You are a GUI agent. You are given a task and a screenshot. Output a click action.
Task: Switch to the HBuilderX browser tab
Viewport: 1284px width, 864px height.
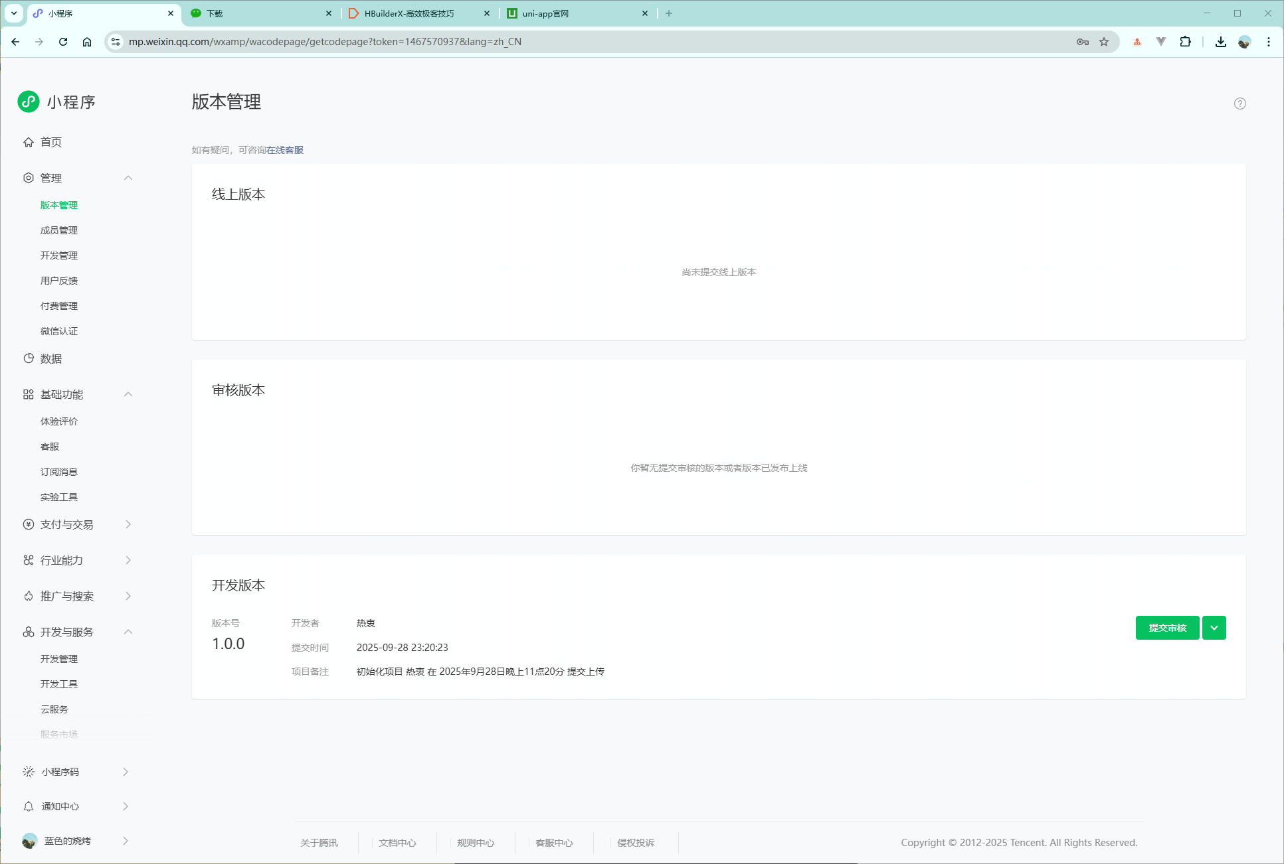420,13
